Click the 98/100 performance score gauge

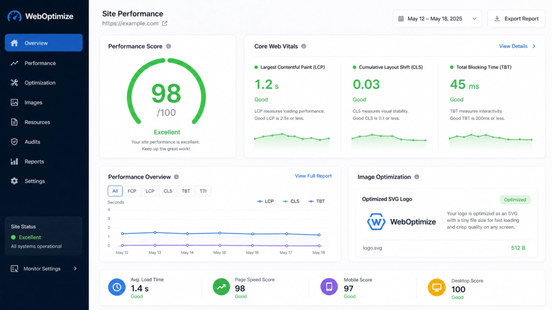pyautogui.click(x=166, y=91)
